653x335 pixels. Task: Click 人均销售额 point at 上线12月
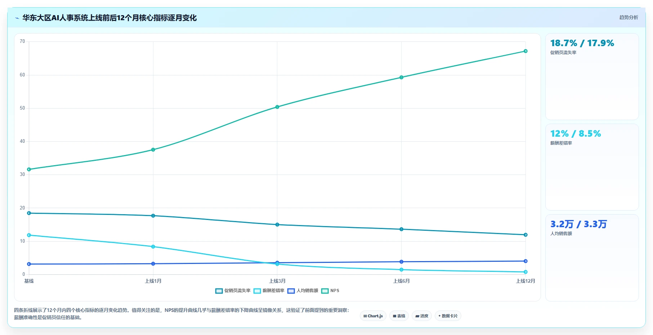click(x=525, y=261)
